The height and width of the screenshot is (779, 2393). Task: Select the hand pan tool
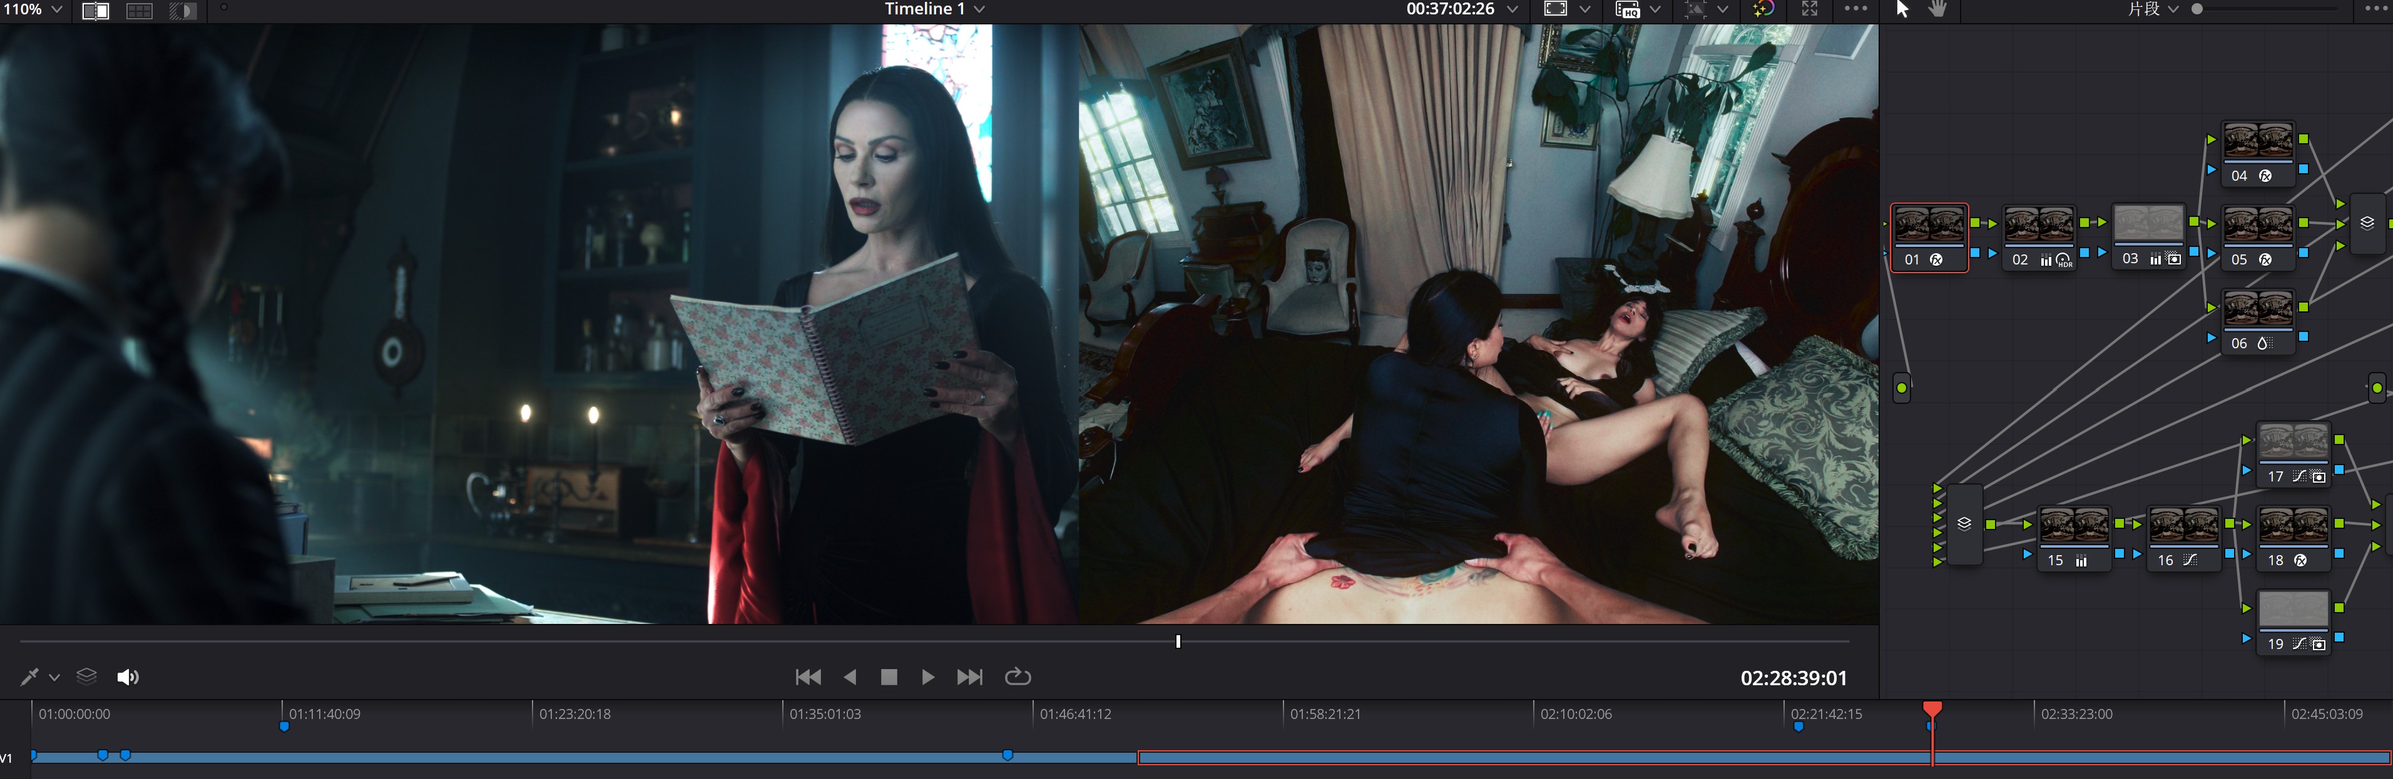[x=1938, y=9]
